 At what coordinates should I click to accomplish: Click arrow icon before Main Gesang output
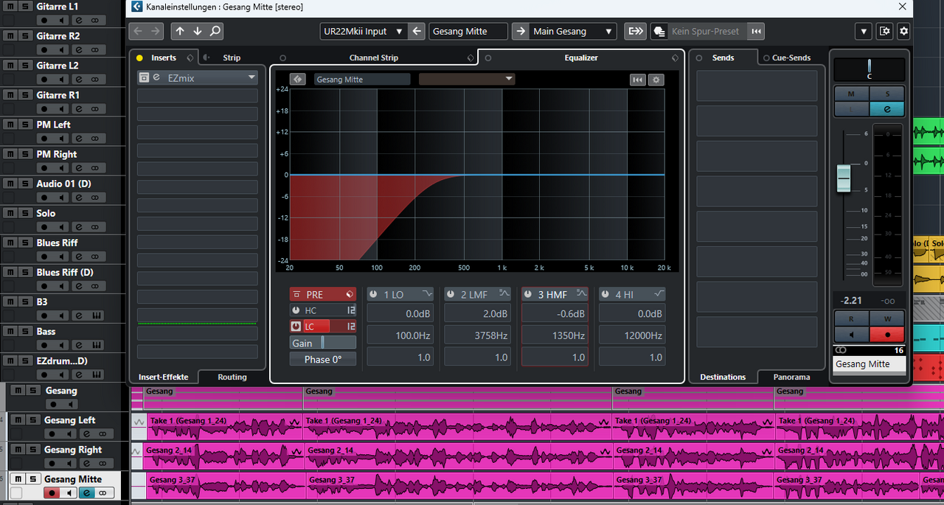[x=520, y=31]
